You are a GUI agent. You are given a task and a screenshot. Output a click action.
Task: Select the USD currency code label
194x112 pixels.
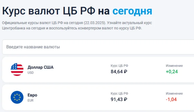point(30,73)
